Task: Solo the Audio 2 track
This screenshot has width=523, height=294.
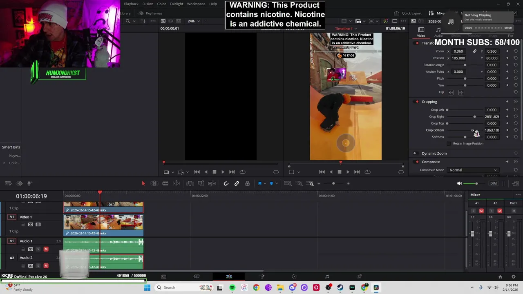Action: (x=38, y=266)
